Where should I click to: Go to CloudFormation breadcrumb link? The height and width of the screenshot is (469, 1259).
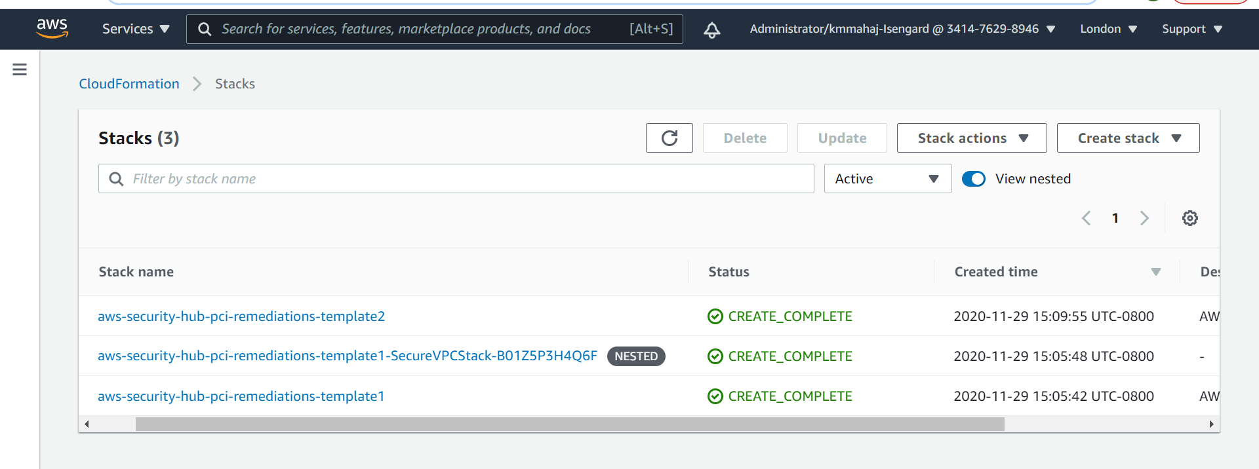click(129, 84)
